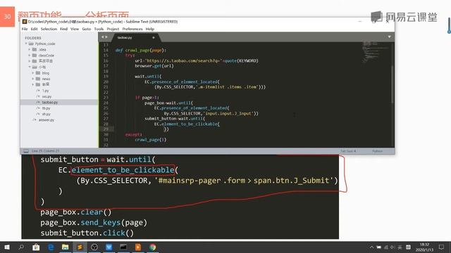451x253 pixels.
Task: Toggle the sidebar using the status bar icon
Action: [26, 151]
